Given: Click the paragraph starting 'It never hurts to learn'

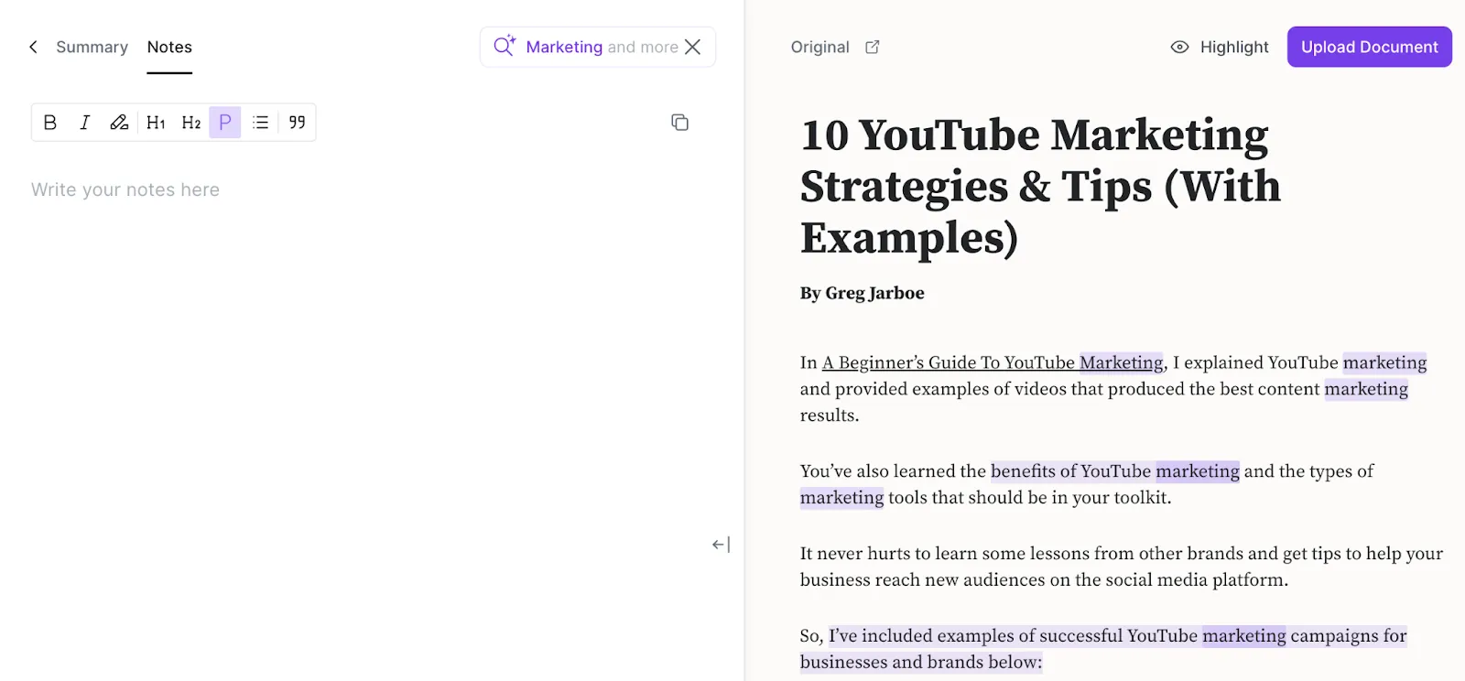Looking at the screenshot, I should (x=1121, y=567).
